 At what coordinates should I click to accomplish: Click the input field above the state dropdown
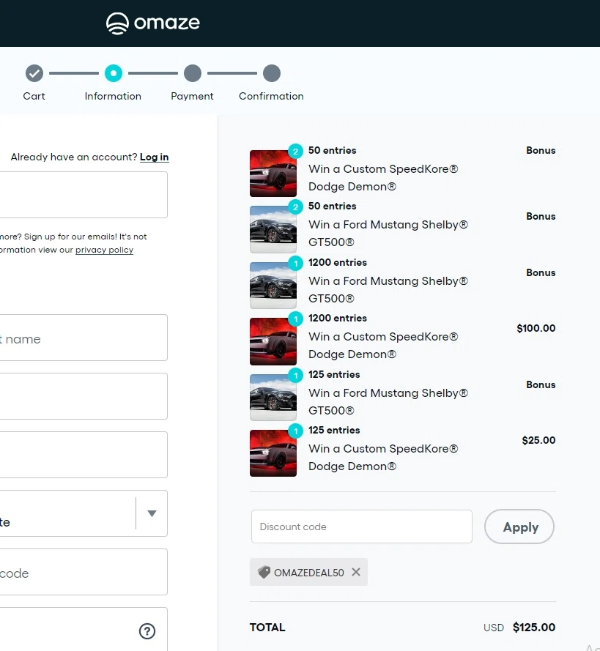[x=84, y=455]
